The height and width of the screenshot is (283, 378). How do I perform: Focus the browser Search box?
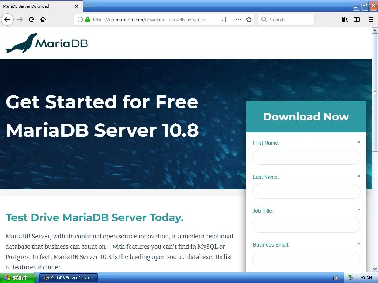pyautogui.click(x=286, y=20)
